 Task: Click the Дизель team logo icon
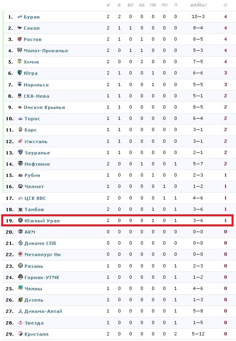click(x=20, y=300)
